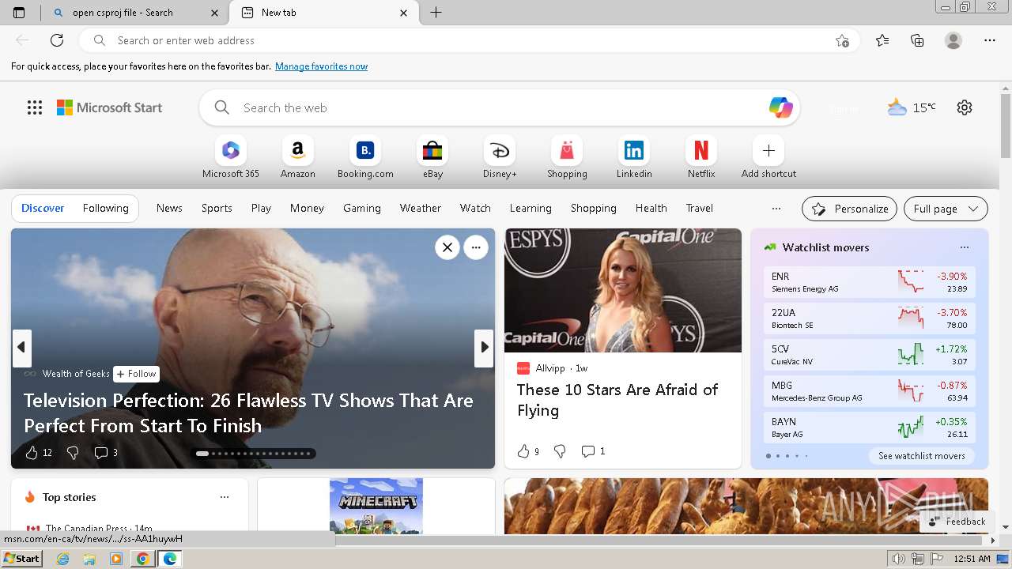Screen dimensions: 1012x569
Task: Go to next carousel slide
Action: coord(484,348)
